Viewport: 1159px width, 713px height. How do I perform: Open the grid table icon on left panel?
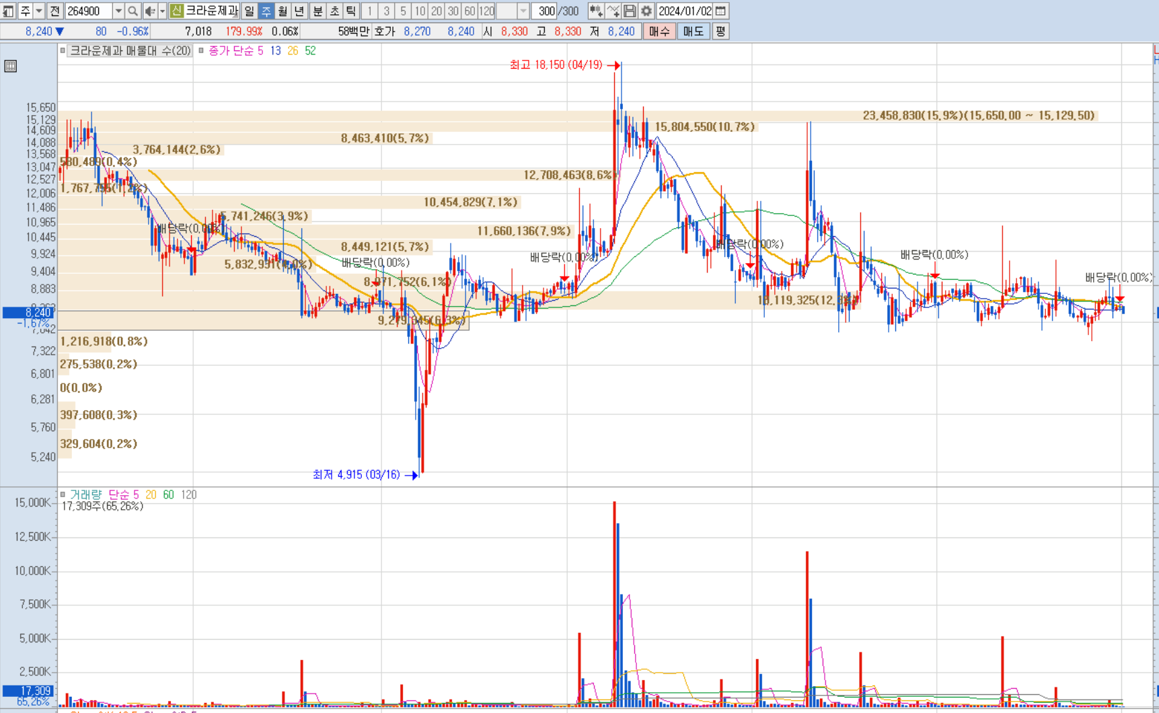pos(10,66)
